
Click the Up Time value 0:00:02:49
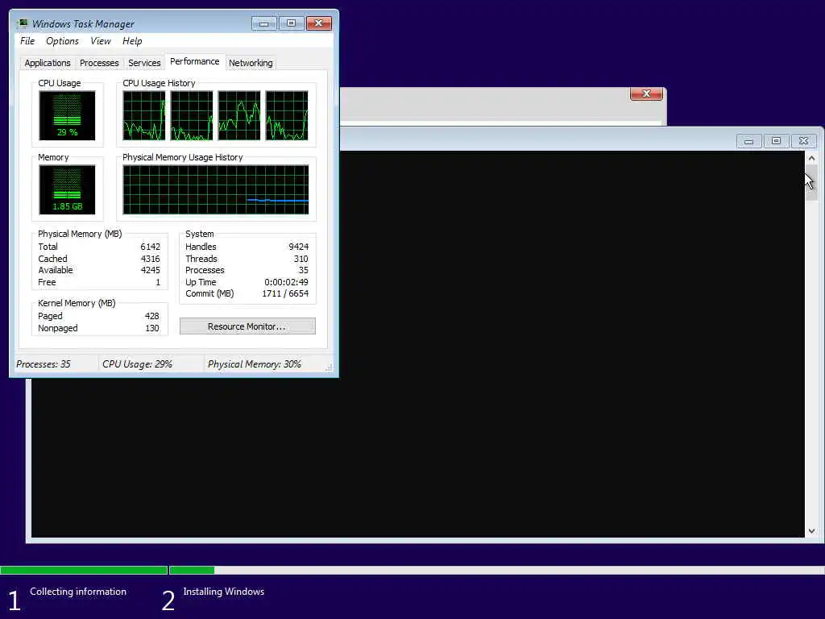tap(286, 283)
